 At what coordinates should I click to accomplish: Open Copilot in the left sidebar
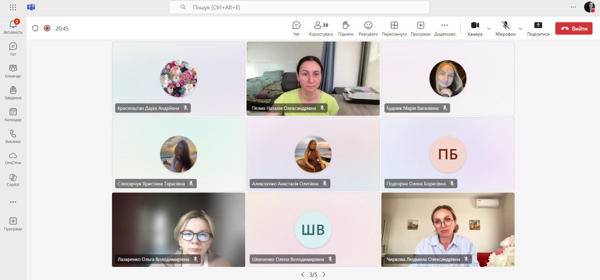[x=13, y=180]
